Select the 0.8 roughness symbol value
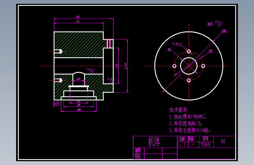 click(x=110, y=79)
